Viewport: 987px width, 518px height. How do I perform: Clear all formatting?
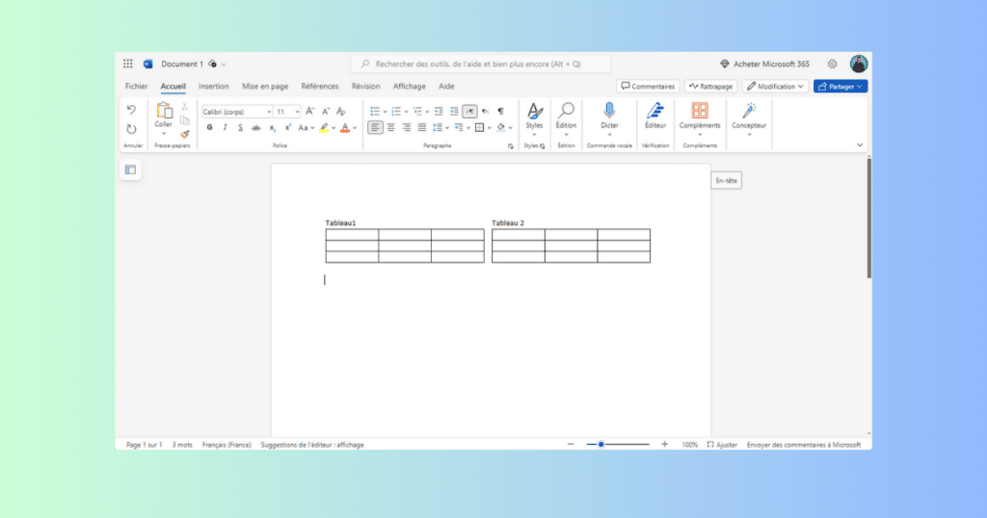[341, 112]
